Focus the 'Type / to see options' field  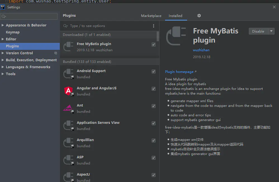[x=109, y=26]
